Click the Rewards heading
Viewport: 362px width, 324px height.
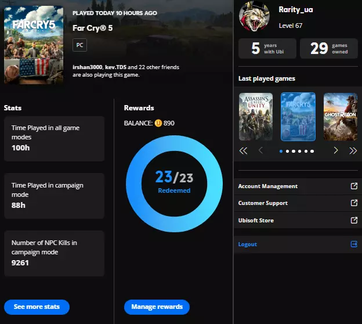tap(139, 108)
